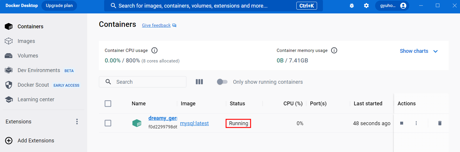
Task: Click the Show charts chevron arrow
Action: click(435, 51)
